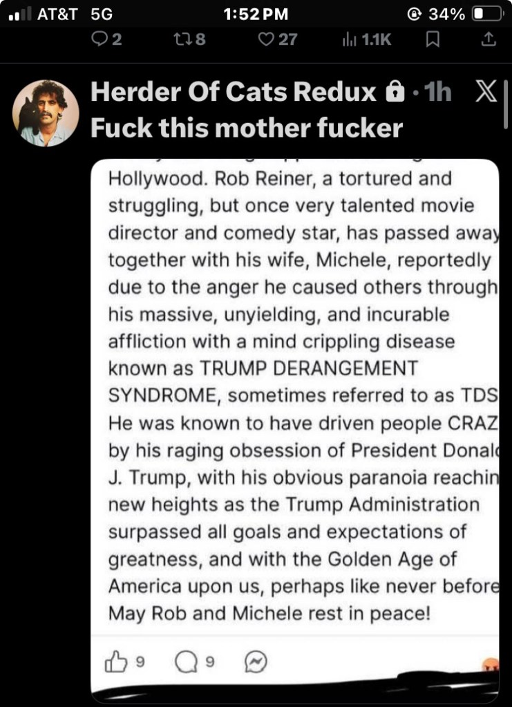The height and width of the screenshot is (707, 512).
Task: Tap the comment bubble with 9 in screenshot
Action: click(x=186, y=663)
